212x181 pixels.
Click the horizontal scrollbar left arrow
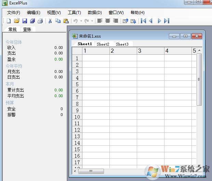(75, 171)
